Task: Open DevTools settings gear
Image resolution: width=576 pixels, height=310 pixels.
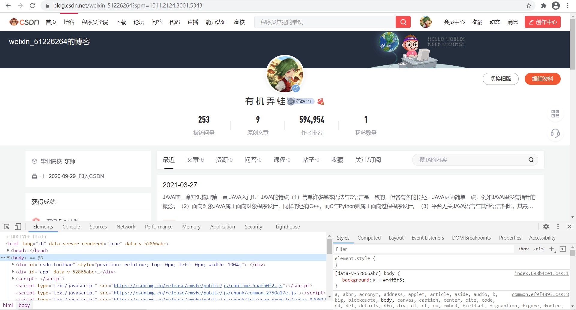Action: pos(546,227)
